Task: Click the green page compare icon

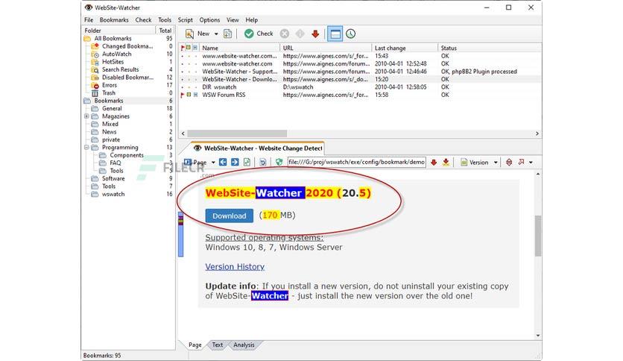Action: [x=247, y=162]
